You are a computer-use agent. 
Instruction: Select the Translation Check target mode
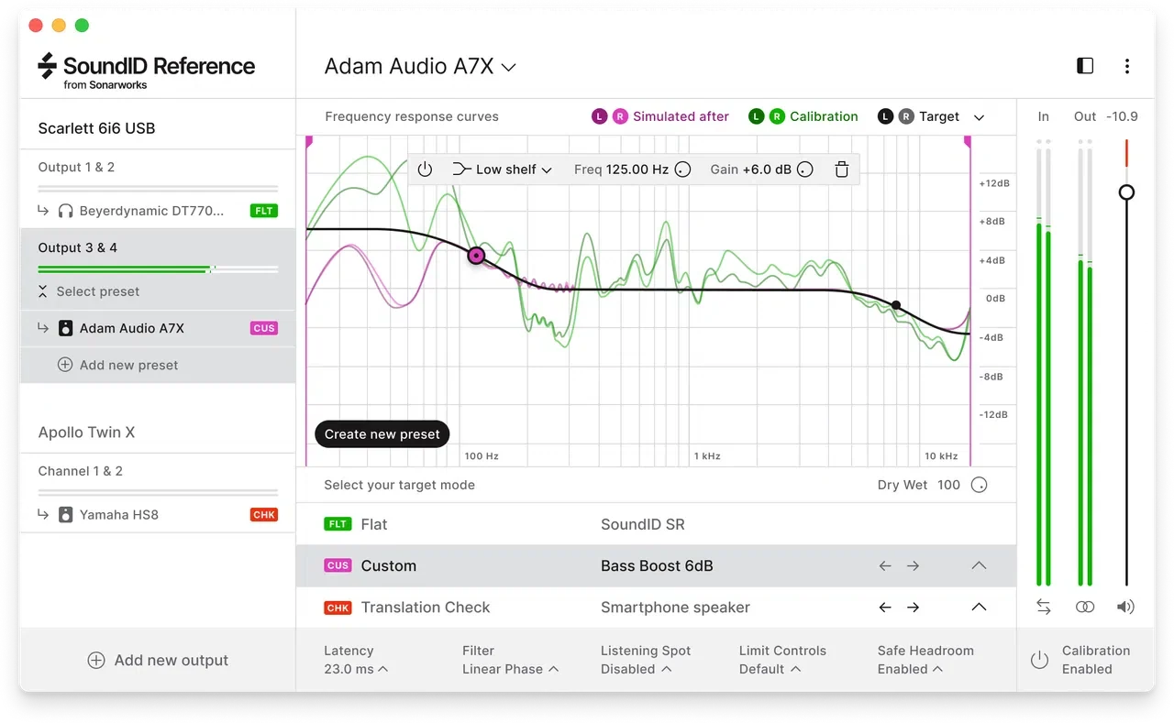[x=656, y=607]
